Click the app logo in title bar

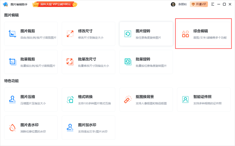(6, 4)
